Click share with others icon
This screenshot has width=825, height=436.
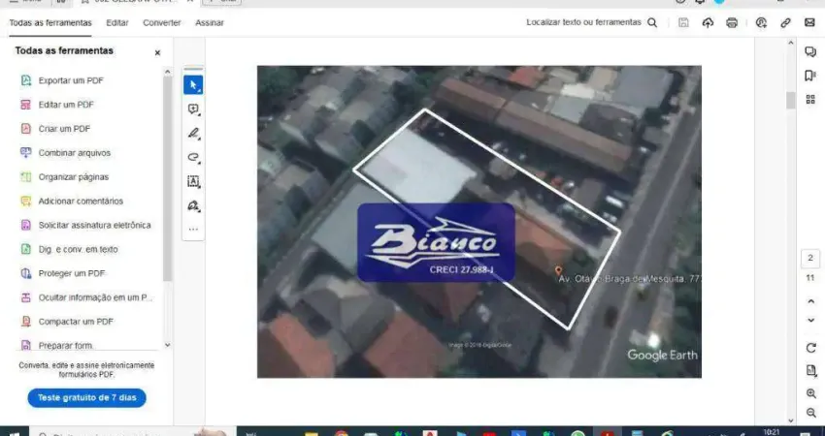coord(761,22)
